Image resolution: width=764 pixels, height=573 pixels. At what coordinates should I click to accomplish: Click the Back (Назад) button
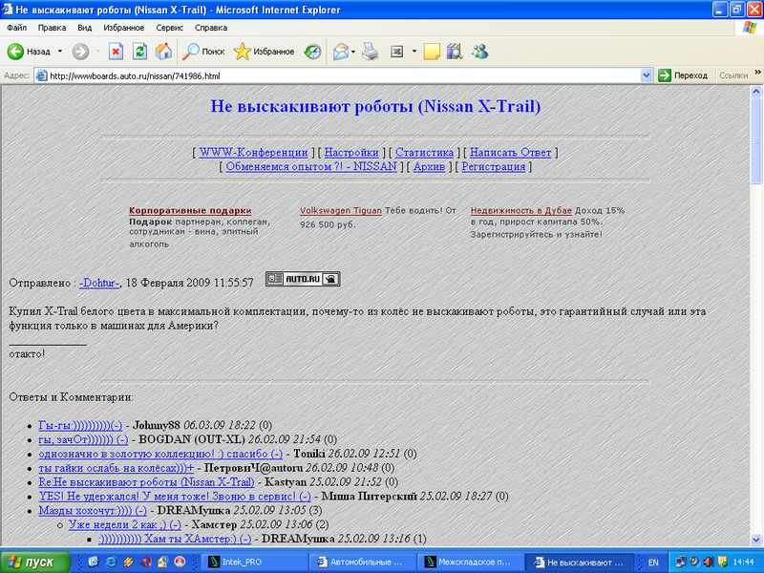point(29,52)
